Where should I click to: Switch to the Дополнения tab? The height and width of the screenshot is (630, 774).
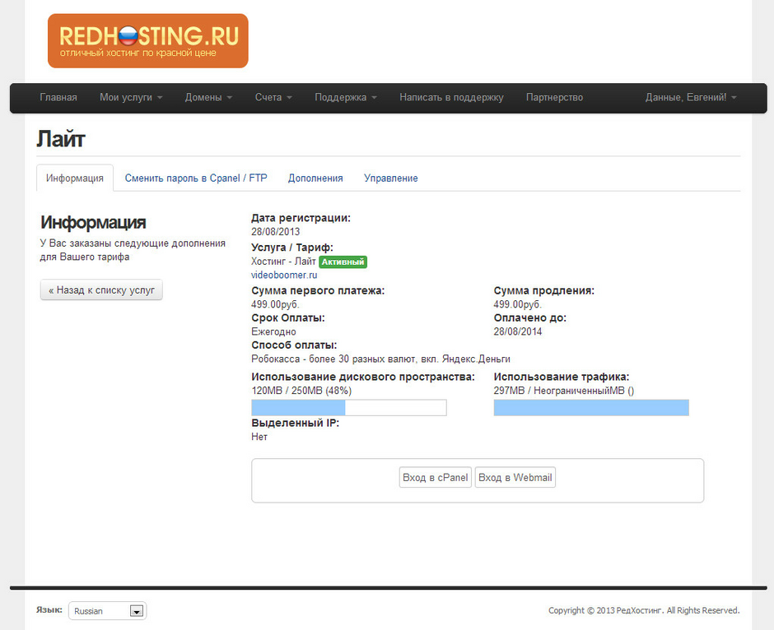pos(315,178)
